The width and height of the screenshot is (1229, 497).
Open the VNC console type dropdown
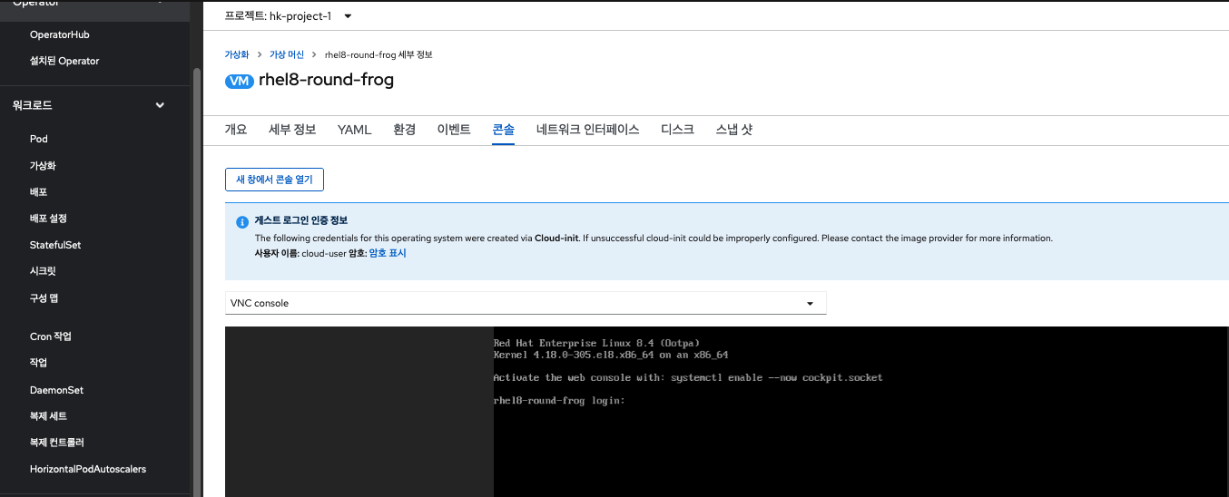[x=526, y=303]
